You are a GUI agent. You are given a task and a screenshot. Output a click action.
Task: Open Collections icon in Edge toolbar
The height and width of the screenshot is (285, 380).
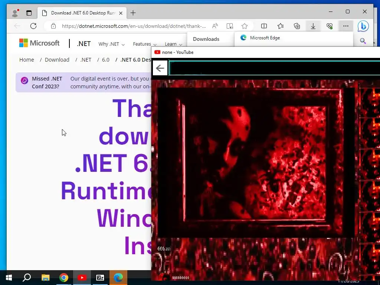(x=297, y=26)
